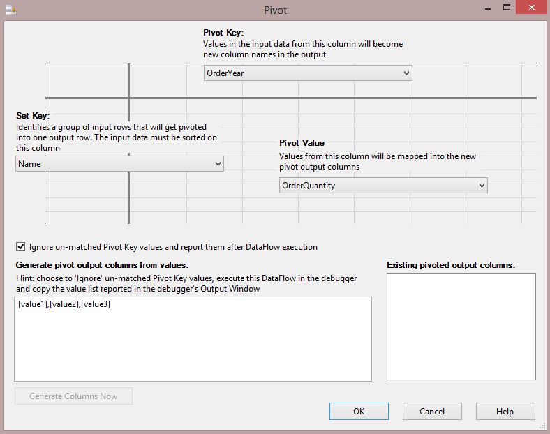Click the Pivot window system icon
The image size is (550, 434).
(x=9, y=9)
